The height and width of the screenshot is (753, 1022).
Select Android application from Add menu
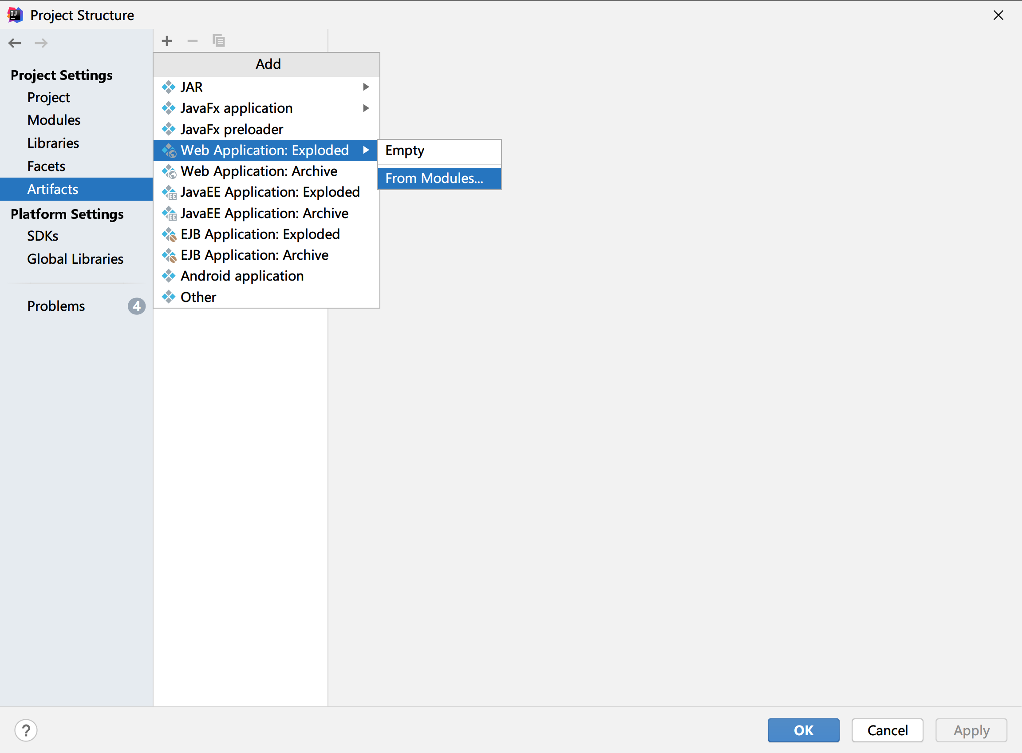[x=241, y=276]
